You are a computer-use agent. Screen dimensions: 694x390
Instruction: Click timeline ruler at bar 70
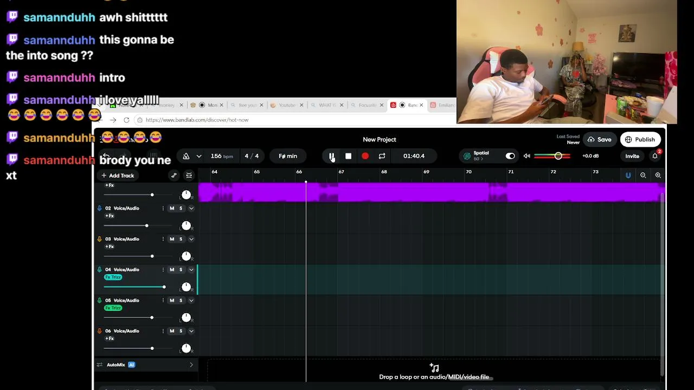(468, 172)
